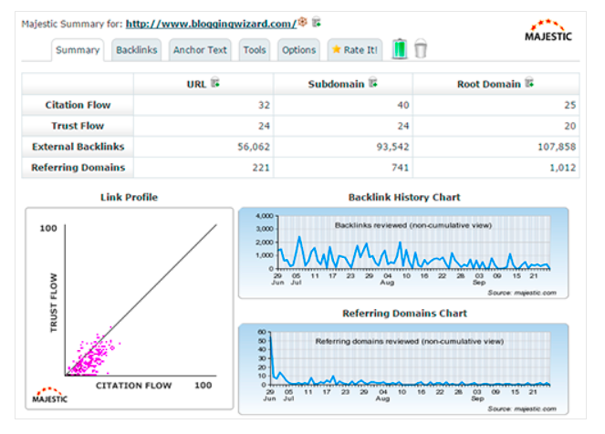Click the Backlink History Chart graph
This screenshot has height=434, width=605.
tap(403, 253)
